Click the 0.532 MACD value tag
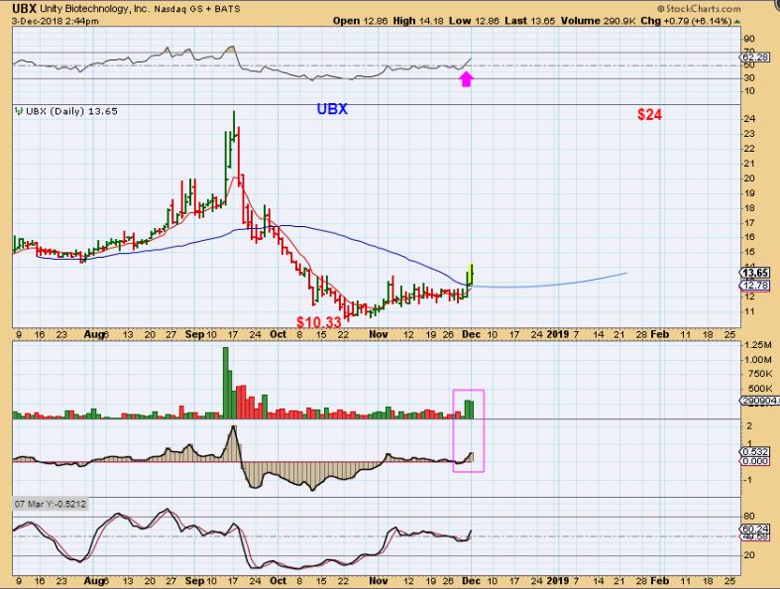 [755, 451]
